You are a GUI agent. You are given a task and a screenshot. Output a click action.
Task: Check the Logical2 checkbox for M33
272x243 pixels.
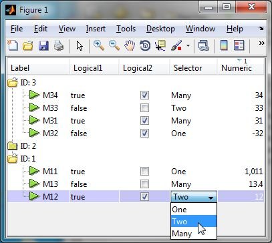(145, 108)
